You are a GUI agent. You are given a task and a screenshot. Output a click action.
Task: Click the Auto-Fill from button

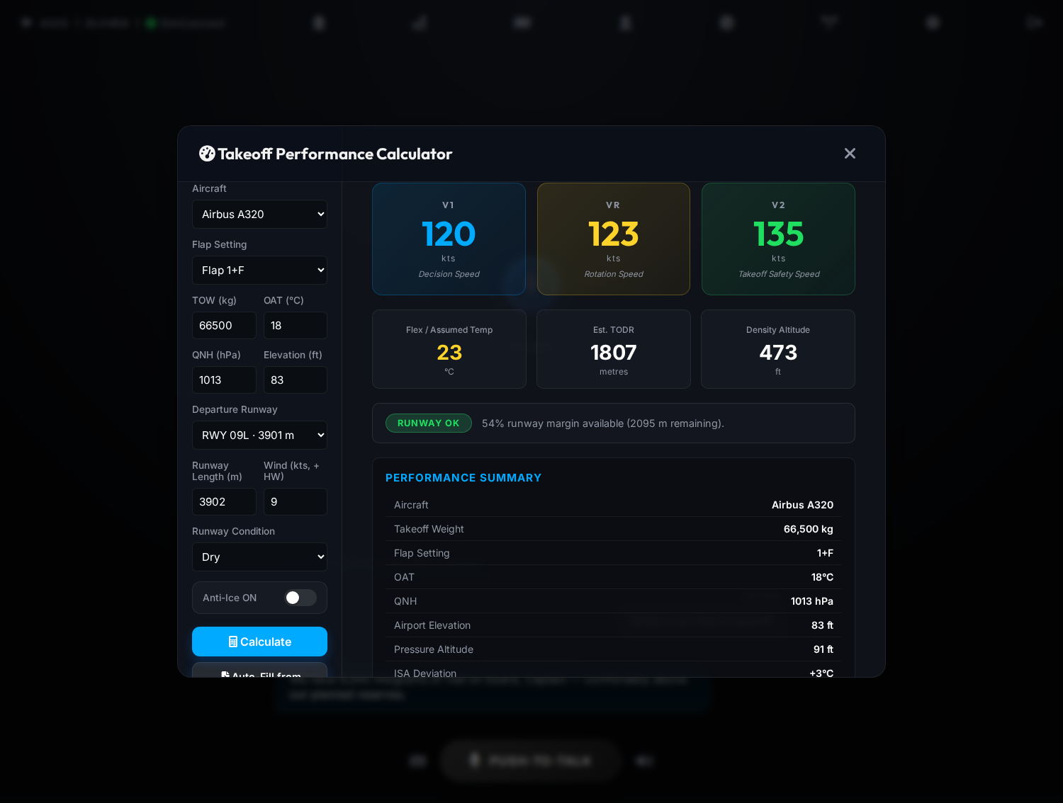point(259,670)
